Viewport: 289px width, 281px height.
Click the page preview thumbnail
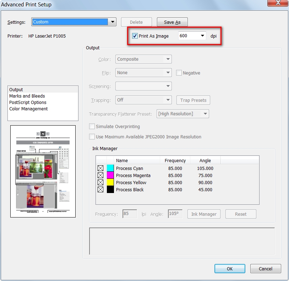pyautogui.click(x=43, y=171)
